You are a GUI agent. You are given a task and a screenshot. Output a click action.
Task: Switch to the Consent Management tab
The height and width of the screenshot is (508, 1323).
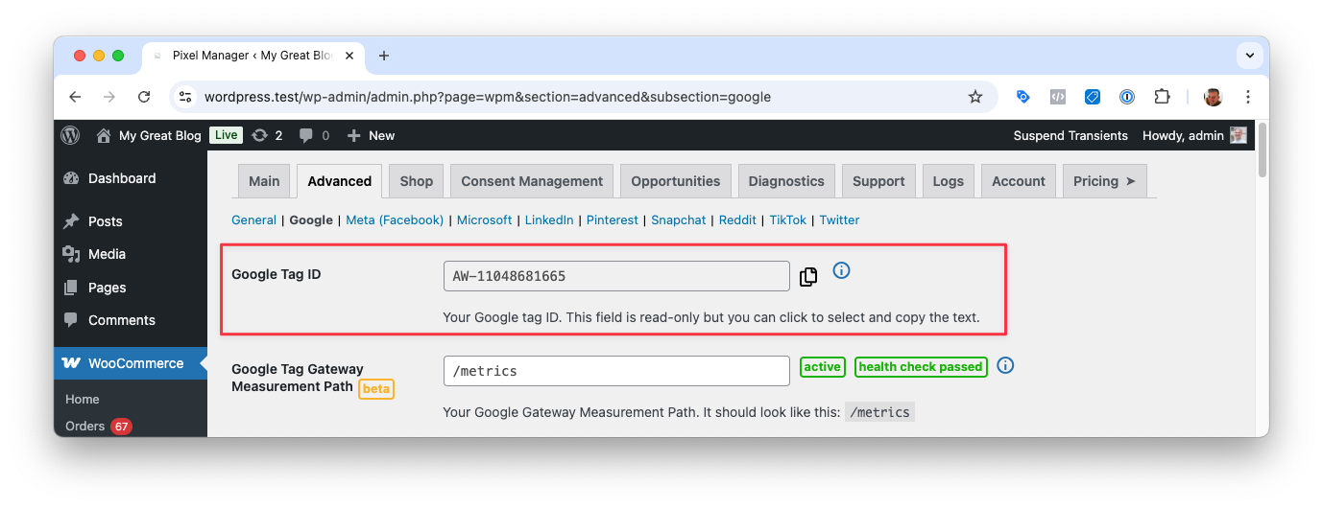tap(532, 181)
